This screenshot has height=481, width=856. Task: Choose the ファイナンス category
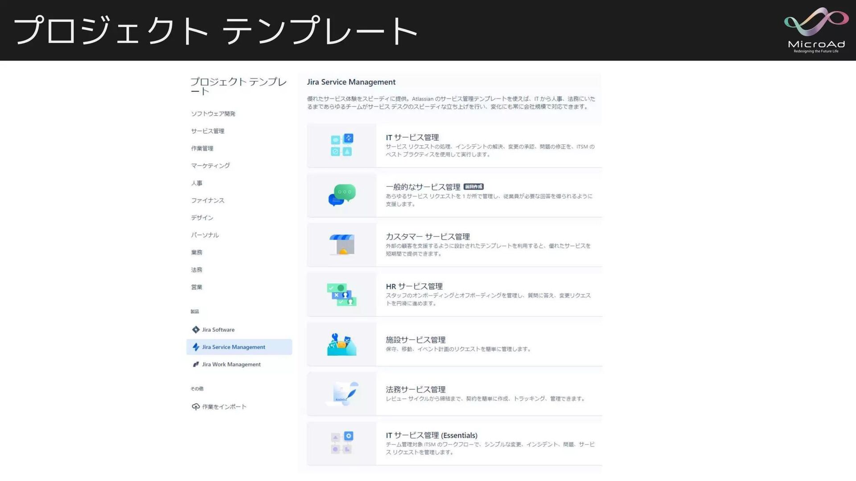tap(208, 200)
